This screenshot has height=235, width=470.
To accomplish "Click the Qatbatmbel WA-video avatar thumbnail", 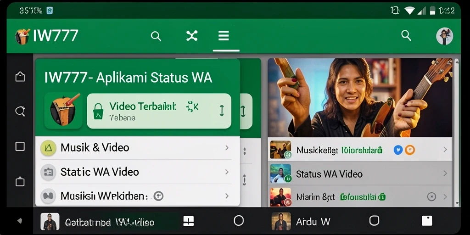I will tap(50, 222).
